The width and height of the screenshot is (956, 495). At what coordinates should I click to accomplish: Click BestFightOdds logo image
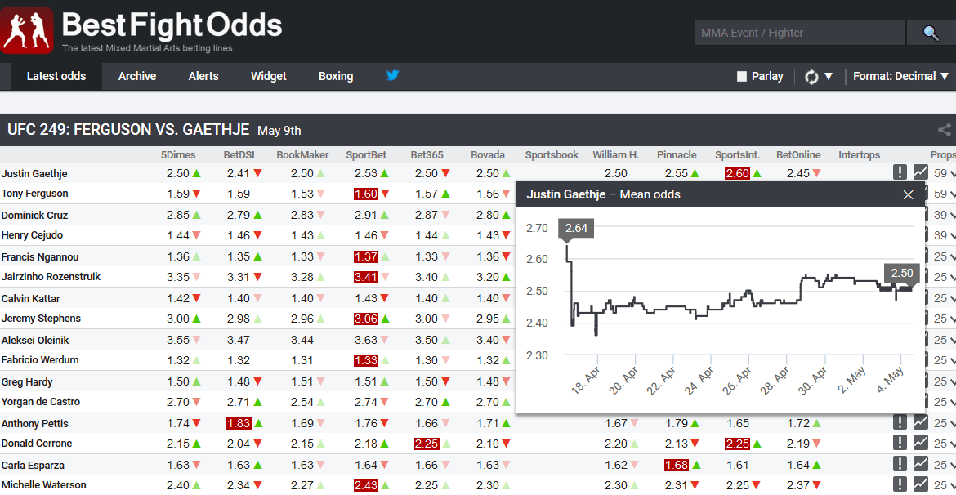click(x=27, y=31)
